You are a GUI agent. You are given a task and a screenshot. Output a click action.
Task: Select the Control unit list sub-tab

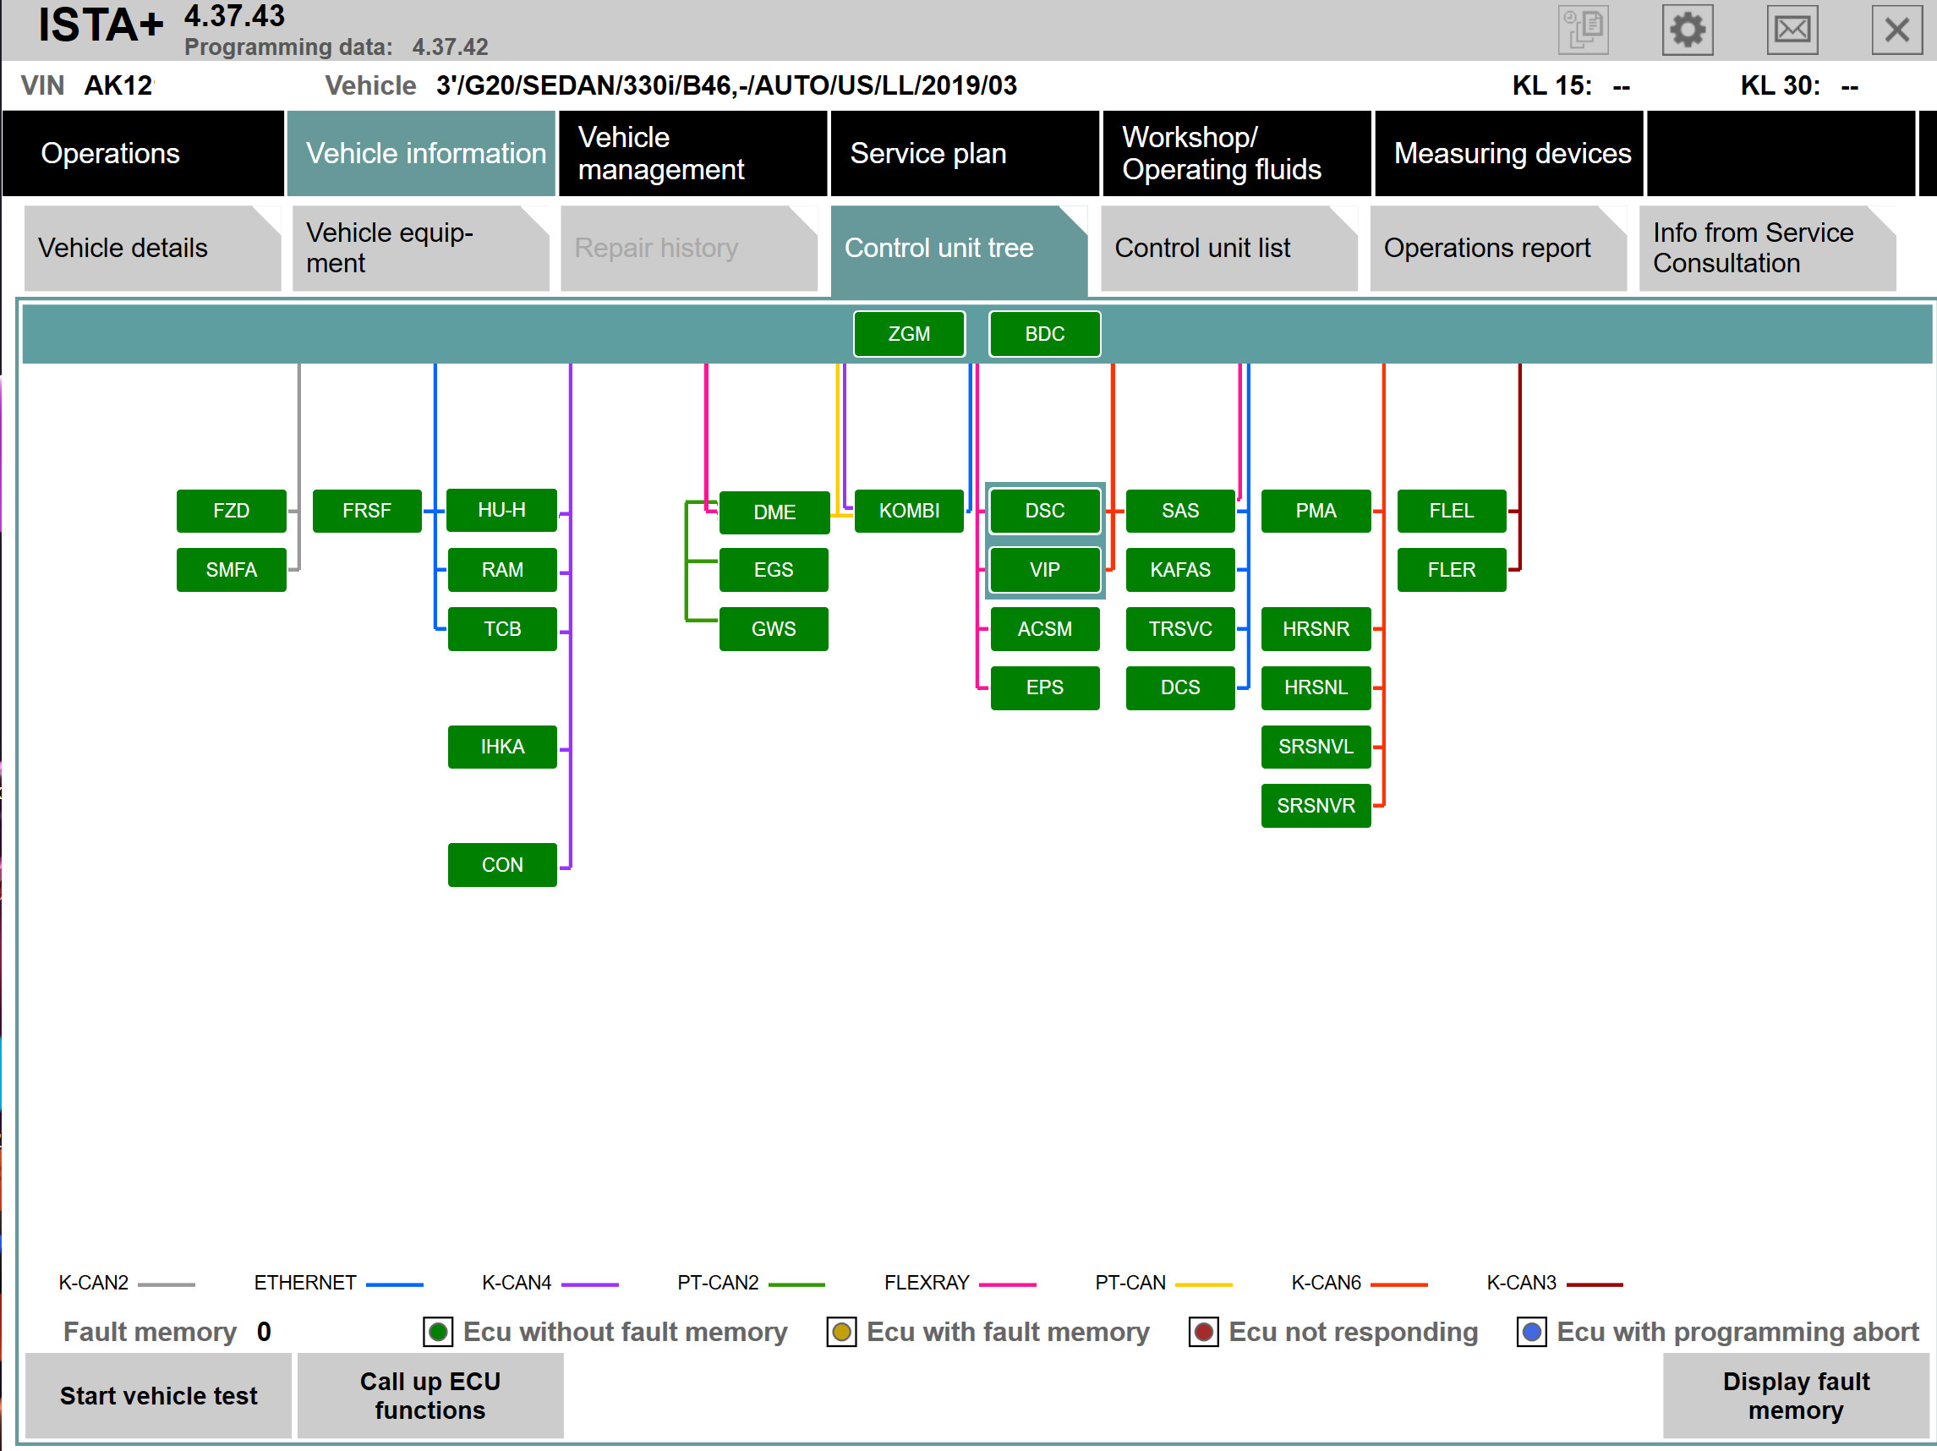click(1228, 248)
